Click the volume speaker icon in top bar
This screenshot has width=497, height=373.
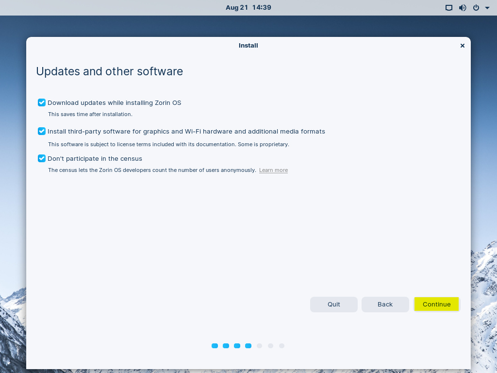tap(463, 8)
